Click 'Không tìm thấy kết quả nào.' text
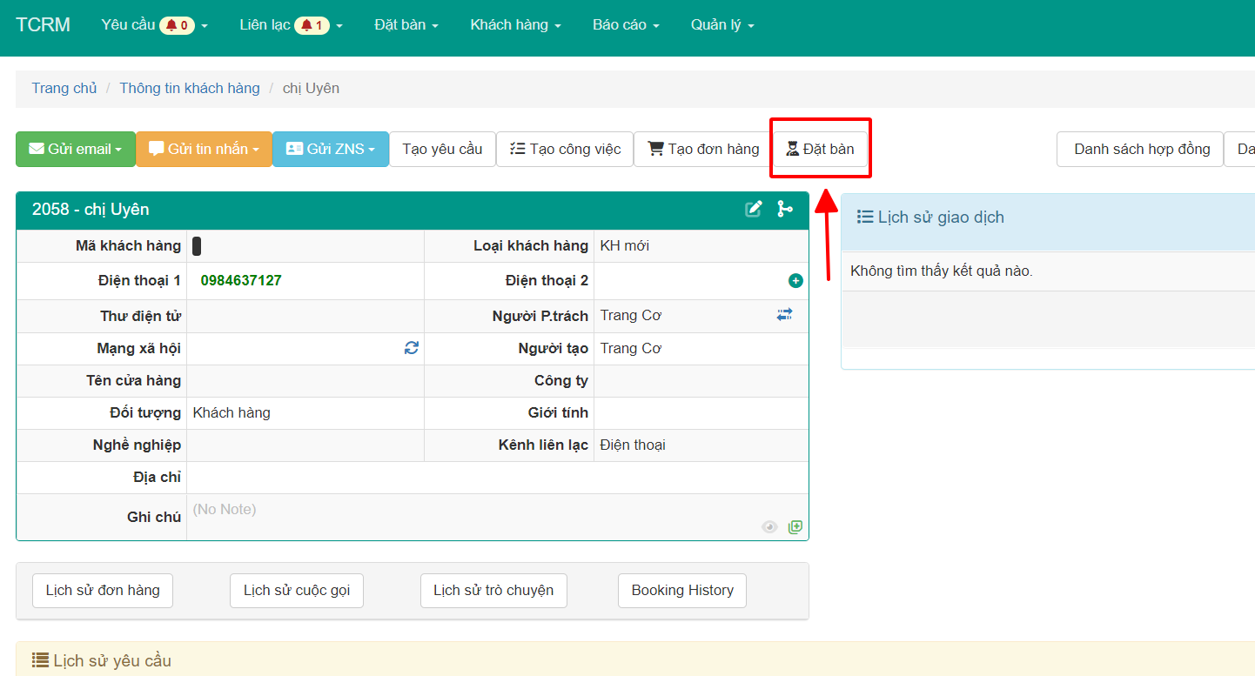1255x676 pixels. tap(942, 271)
